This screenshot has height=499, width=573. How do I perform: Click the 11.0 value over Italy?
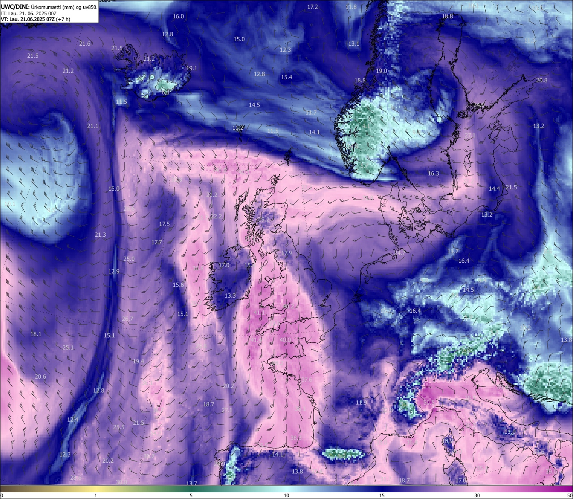coord(510,431)
